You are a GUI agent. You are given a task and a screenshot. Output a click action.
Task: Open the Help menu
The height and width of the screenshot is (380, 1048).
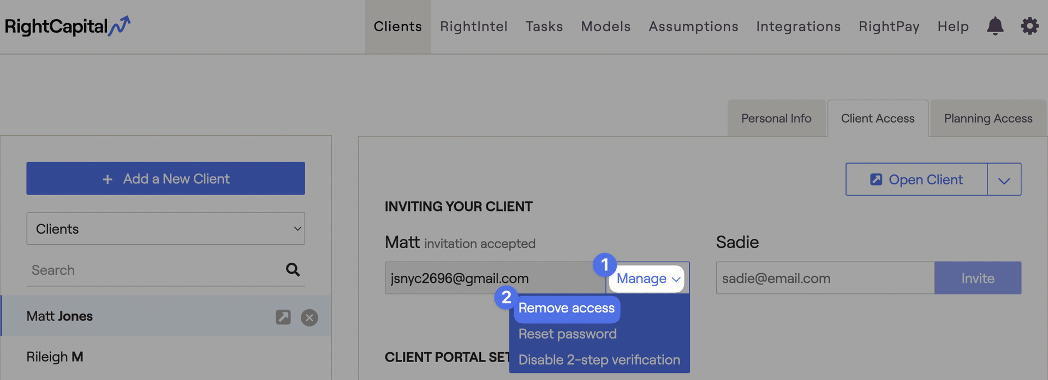click(953, 27)
